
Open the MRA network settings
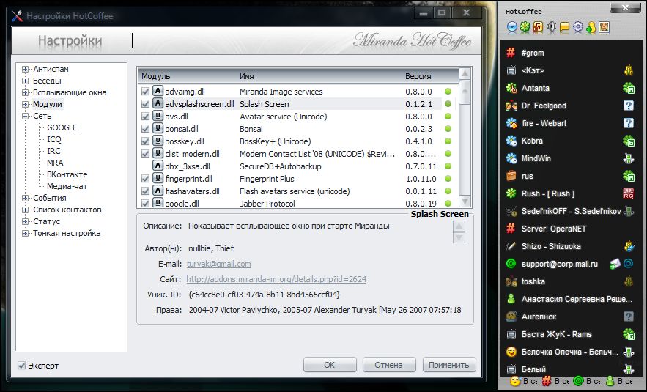click(55, 163)
